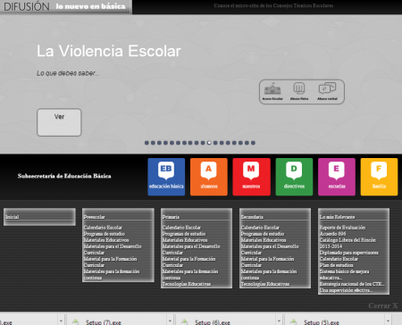402x325 pixels.
Task: Open Tecnologías Educativas under Primaria
Action: coord(187,284)
